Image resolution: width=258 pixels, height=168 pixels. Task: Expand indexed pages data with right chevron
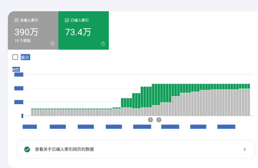click(x=245, y=149)
